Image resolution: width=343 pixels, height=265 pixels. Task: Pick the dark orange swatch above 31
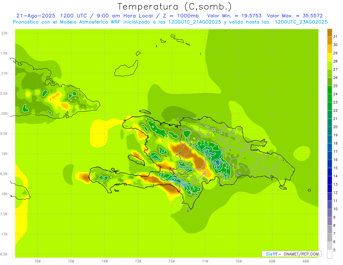(x=330, y=33)
